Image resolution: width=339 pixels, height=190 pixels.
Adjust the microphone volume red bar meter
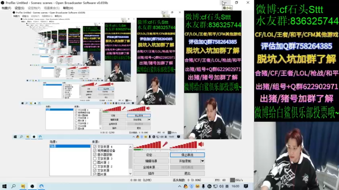coord(147,145)
